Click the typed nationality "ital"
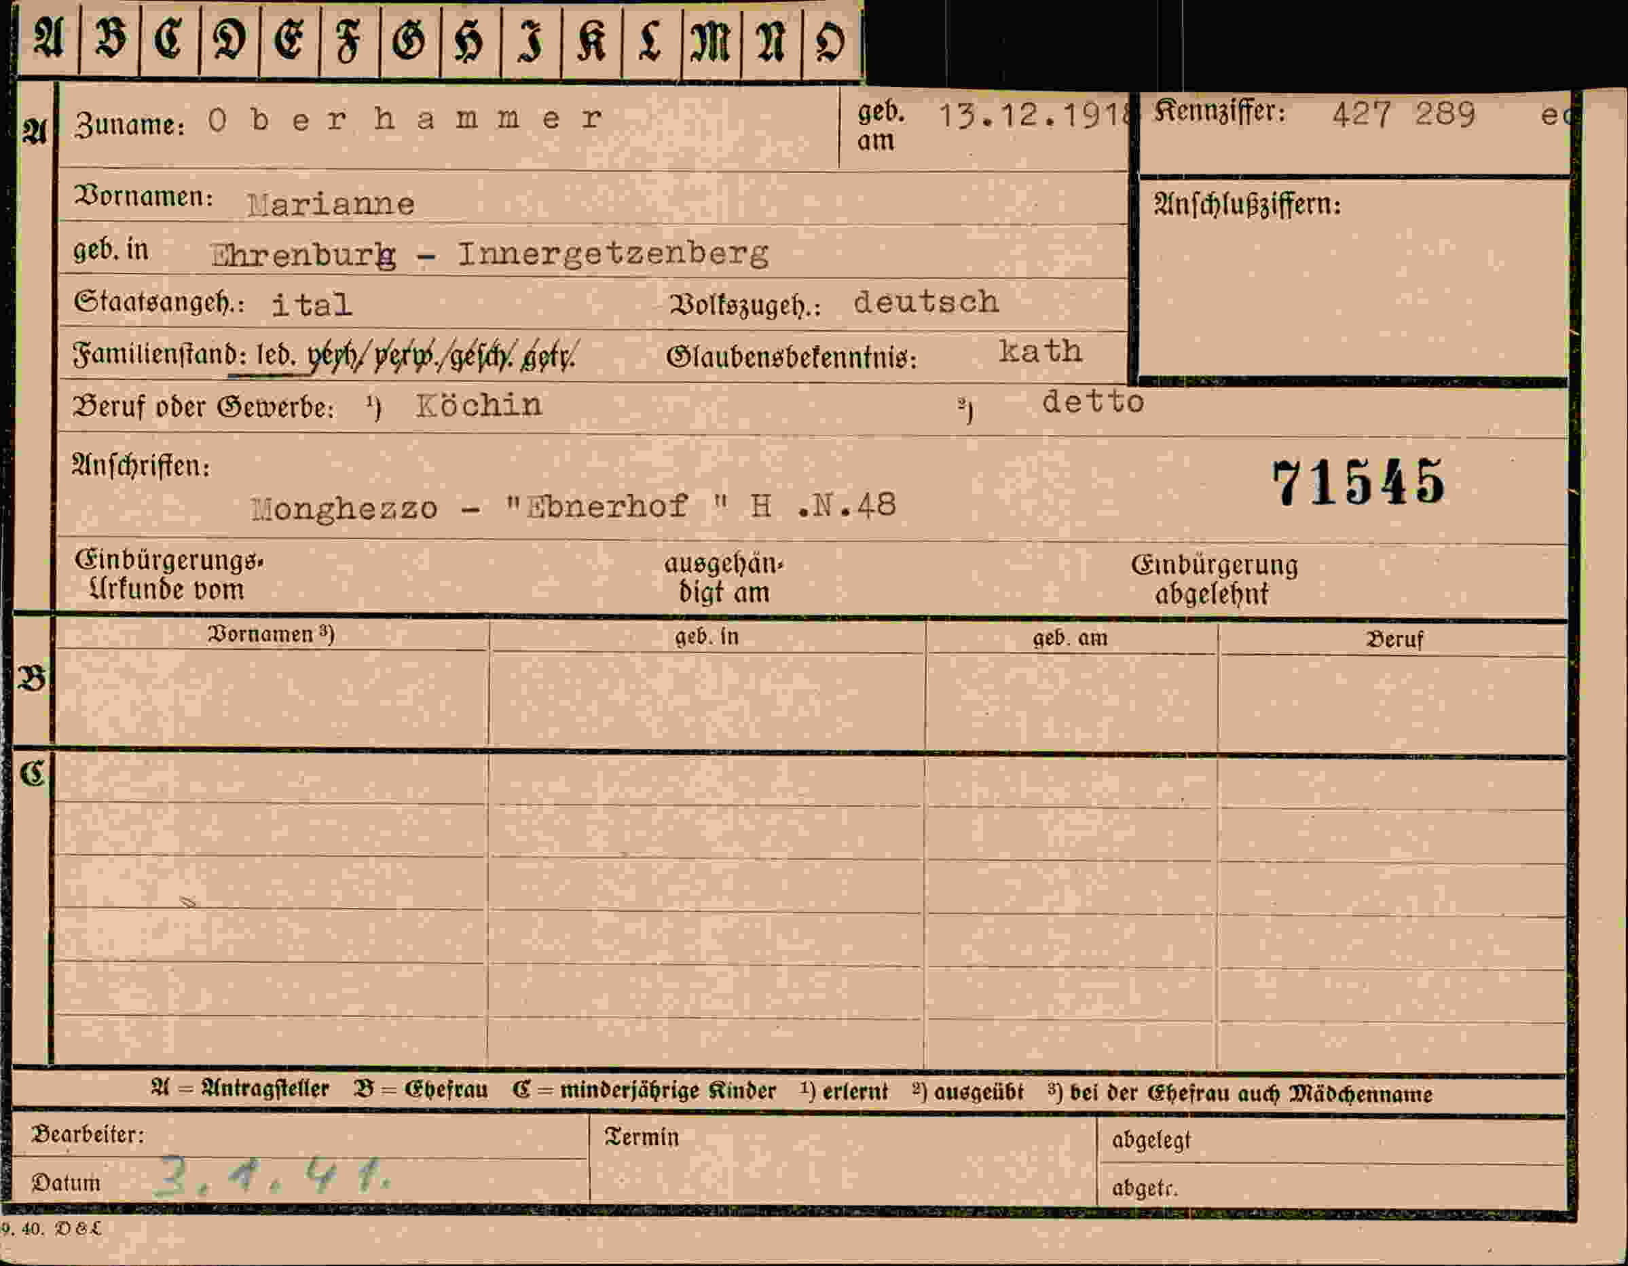Image resolution: width=1628 pixels, height=1266 pixels. click(312, 305)
